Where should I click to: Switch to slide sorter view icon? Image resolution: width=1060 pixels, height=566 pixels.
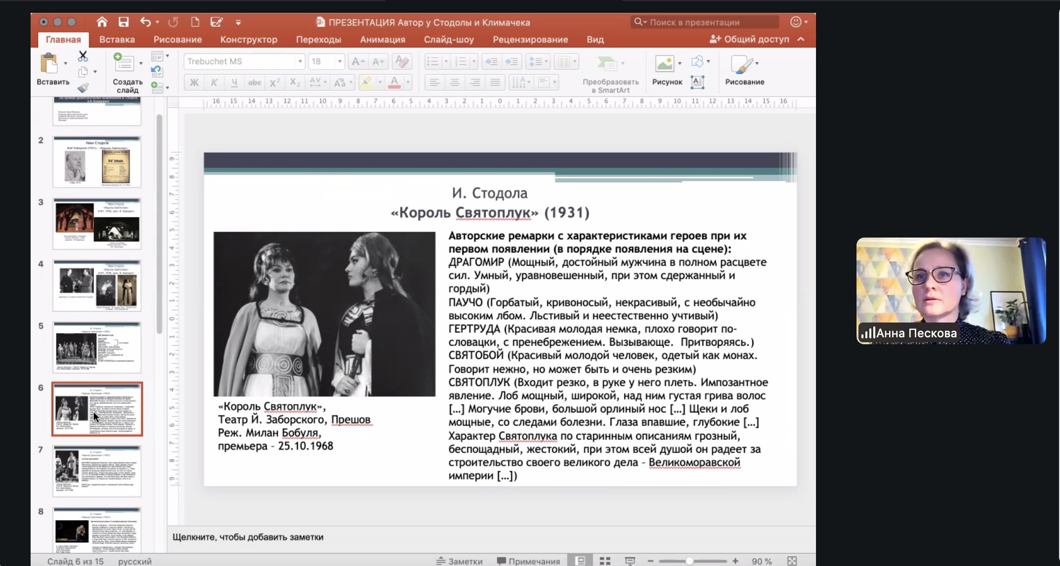(x=605, y=561)
